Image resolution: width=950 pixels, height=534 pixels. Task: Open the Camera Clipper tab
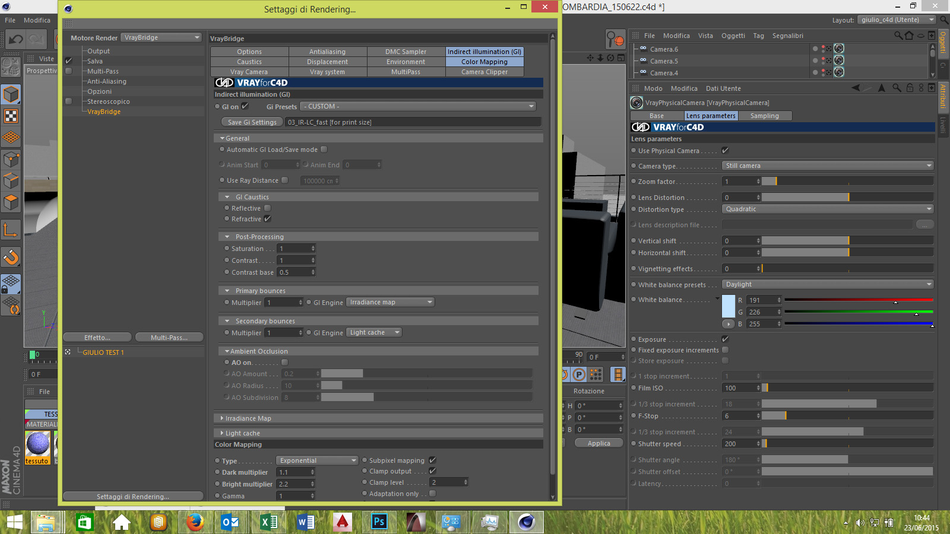click(x=484, y=72)
